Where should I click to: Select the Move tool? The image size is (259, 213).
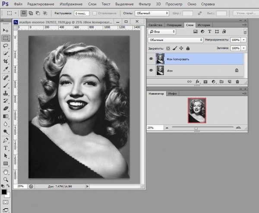click(x=6, y=30)
